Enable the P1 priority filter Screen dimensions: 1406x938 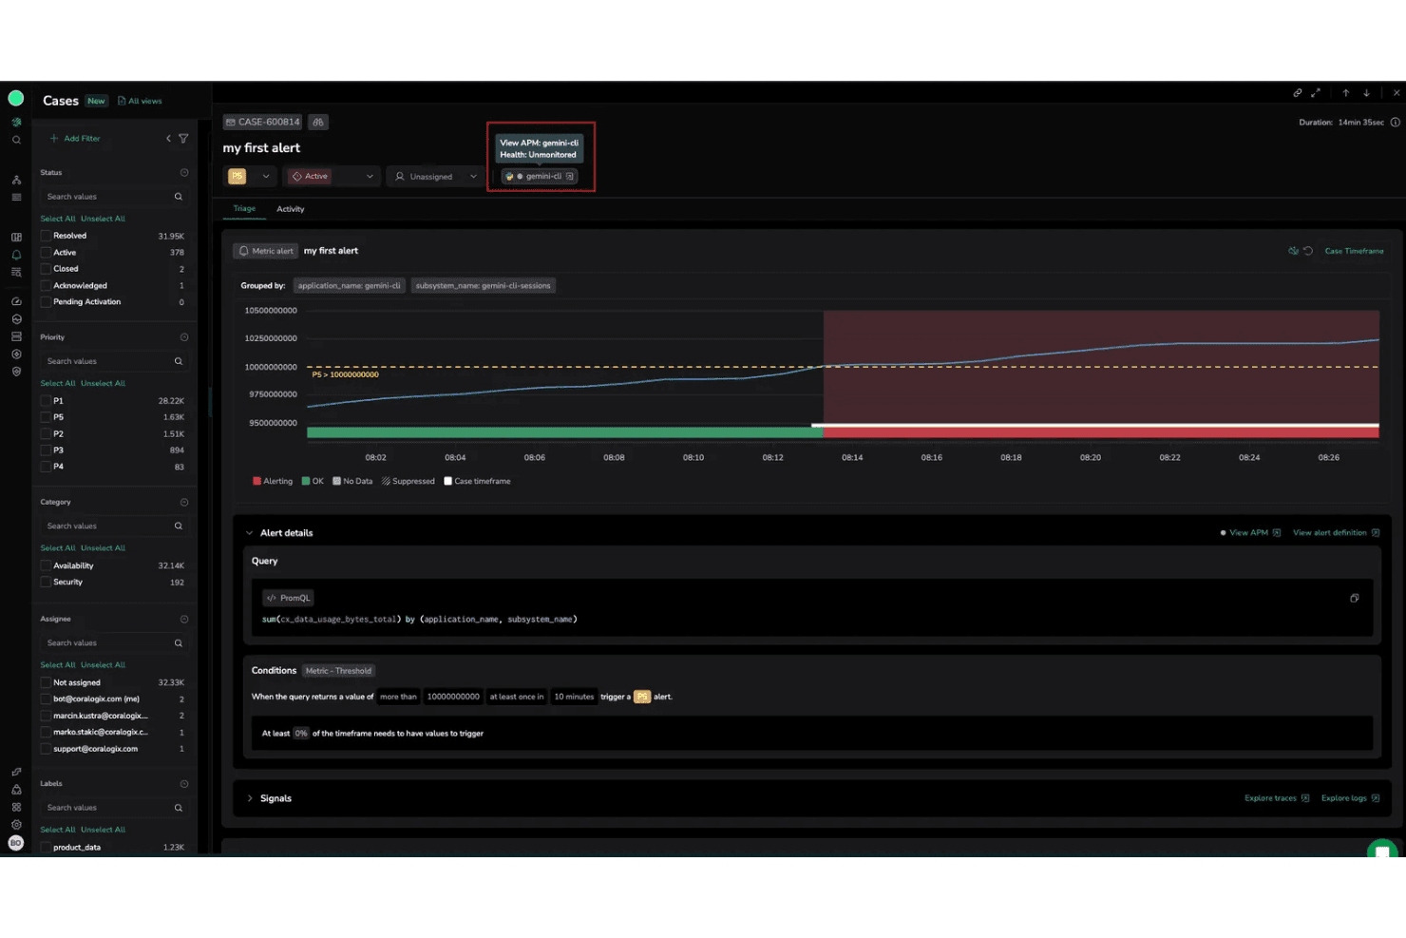point(46,401)
